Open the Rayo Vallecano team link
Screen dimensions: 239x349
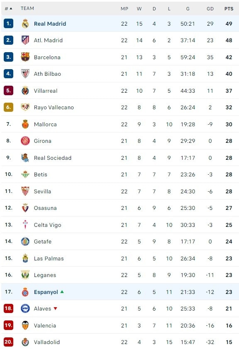coord(54,107)
